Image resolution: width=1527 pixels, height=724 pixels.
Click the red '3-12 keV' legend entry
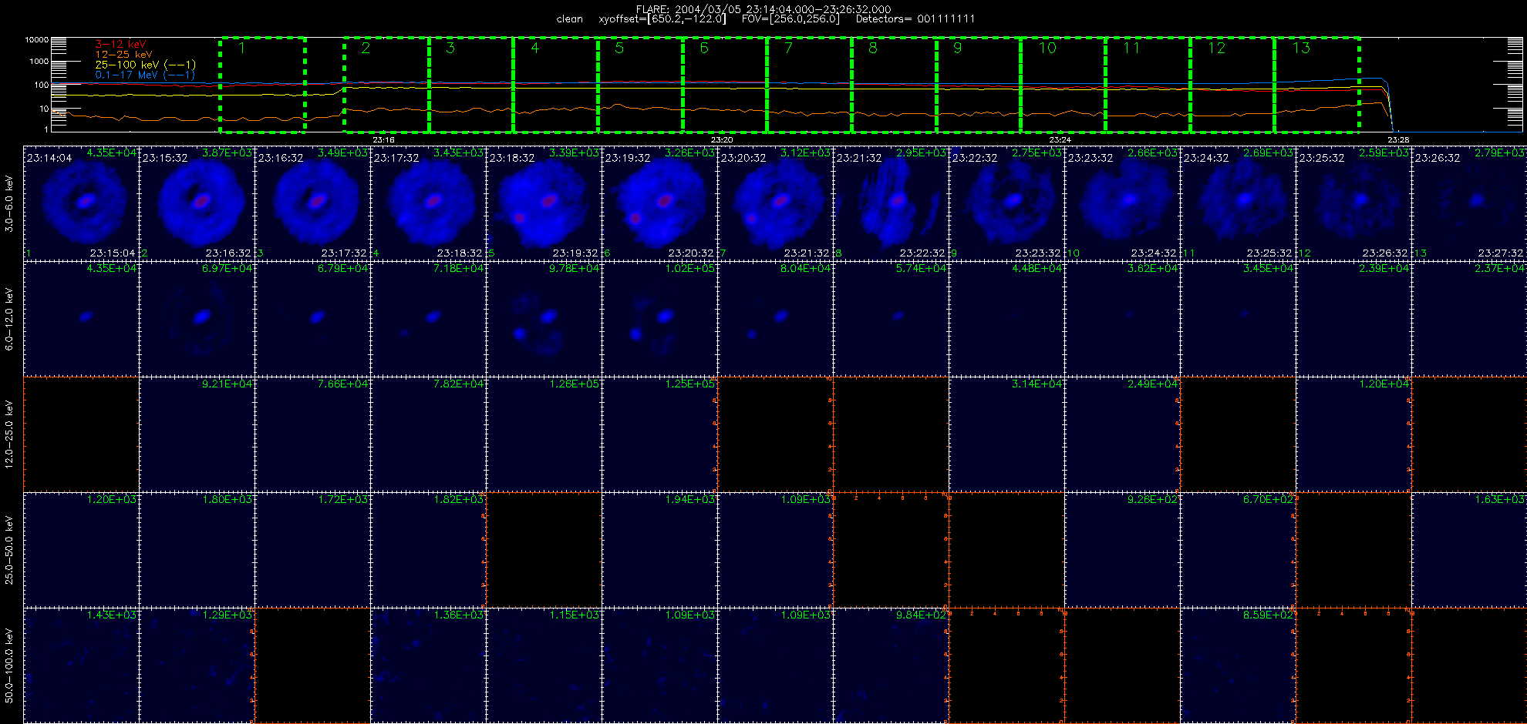[120, 45]
